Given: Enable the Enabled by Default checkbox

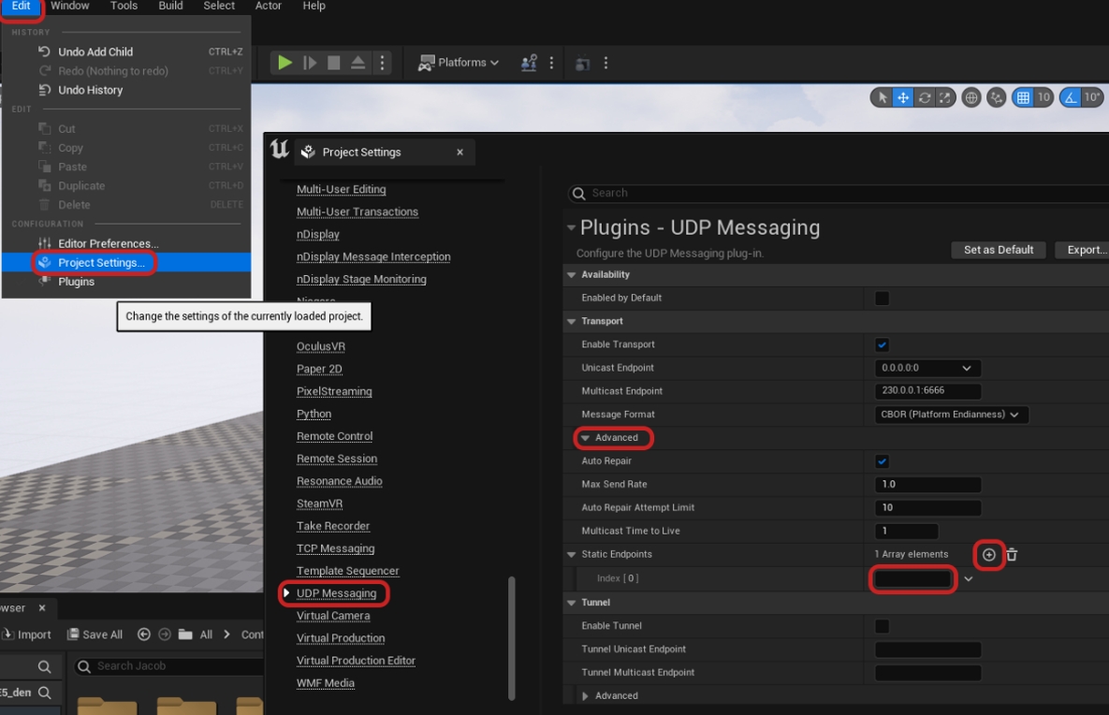Looking at the screenshot, I should coord(882,299).
